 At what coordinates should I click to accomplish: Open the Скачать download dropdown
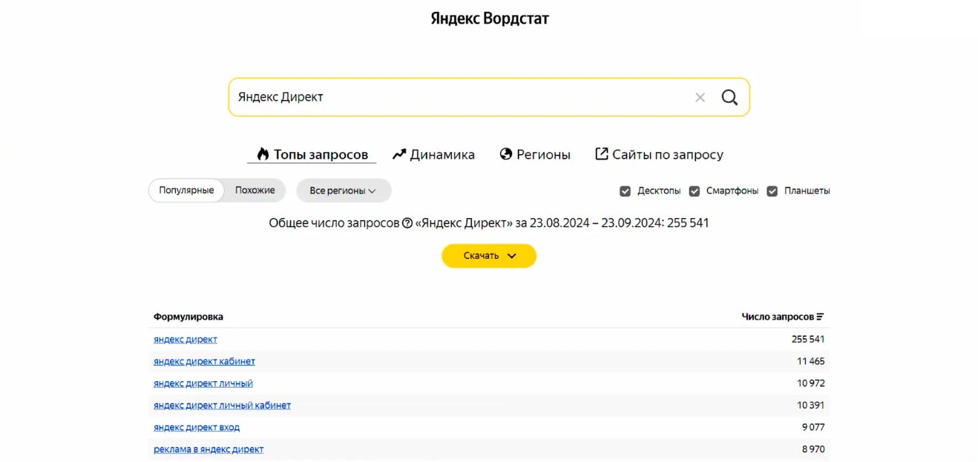click(488, 256)
